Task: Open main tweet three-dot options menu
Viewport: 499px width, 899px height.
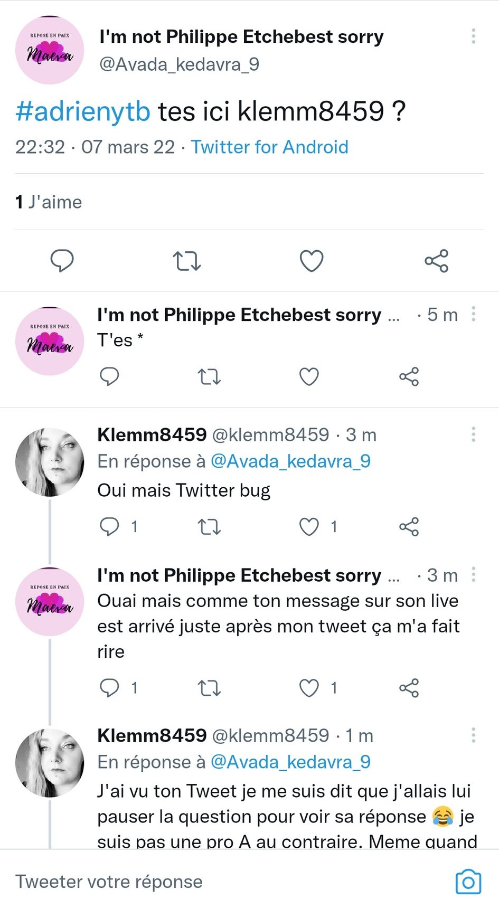Action: tap(473, 36)
